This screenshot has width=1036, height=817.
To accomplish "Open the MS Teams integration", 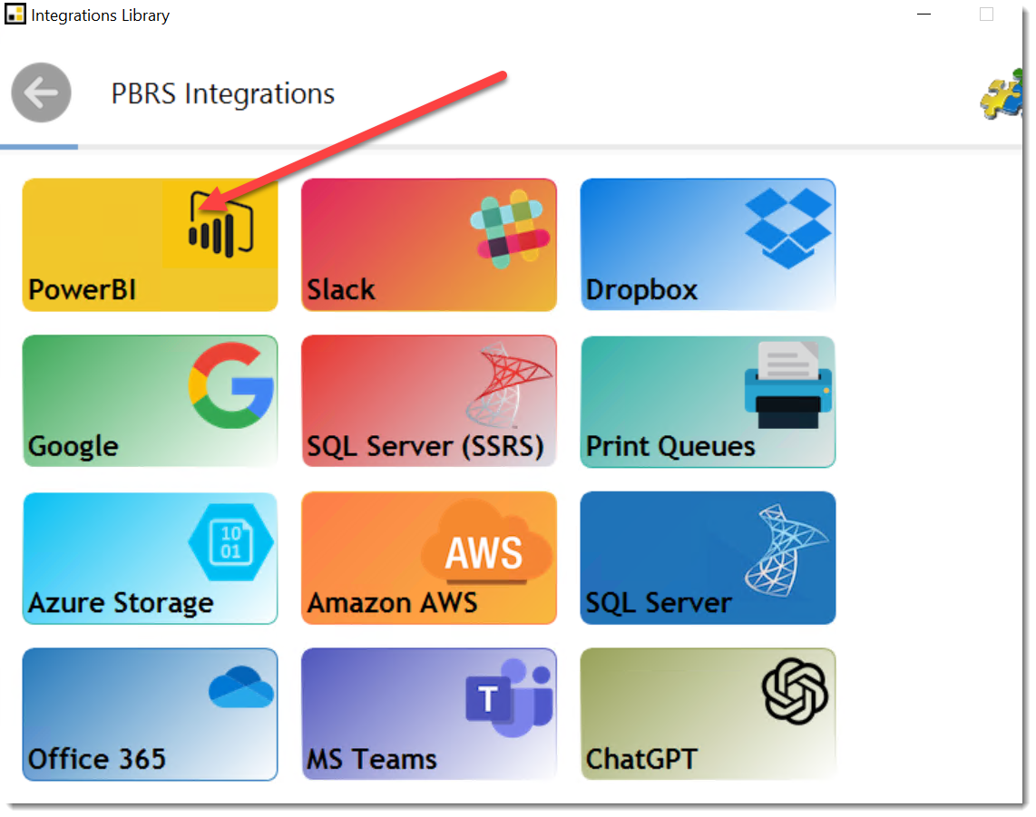I will pos(428,715).
